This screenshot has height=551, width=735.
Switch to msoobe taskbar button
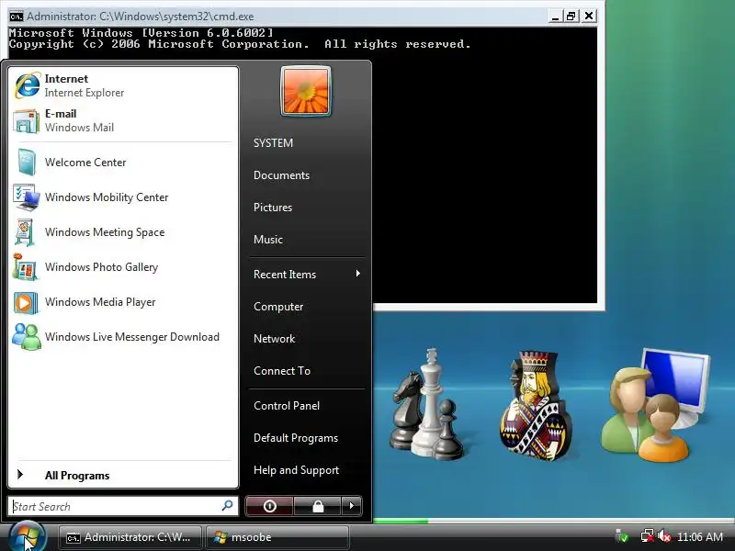pyautogui.click(x=277, y=537)
